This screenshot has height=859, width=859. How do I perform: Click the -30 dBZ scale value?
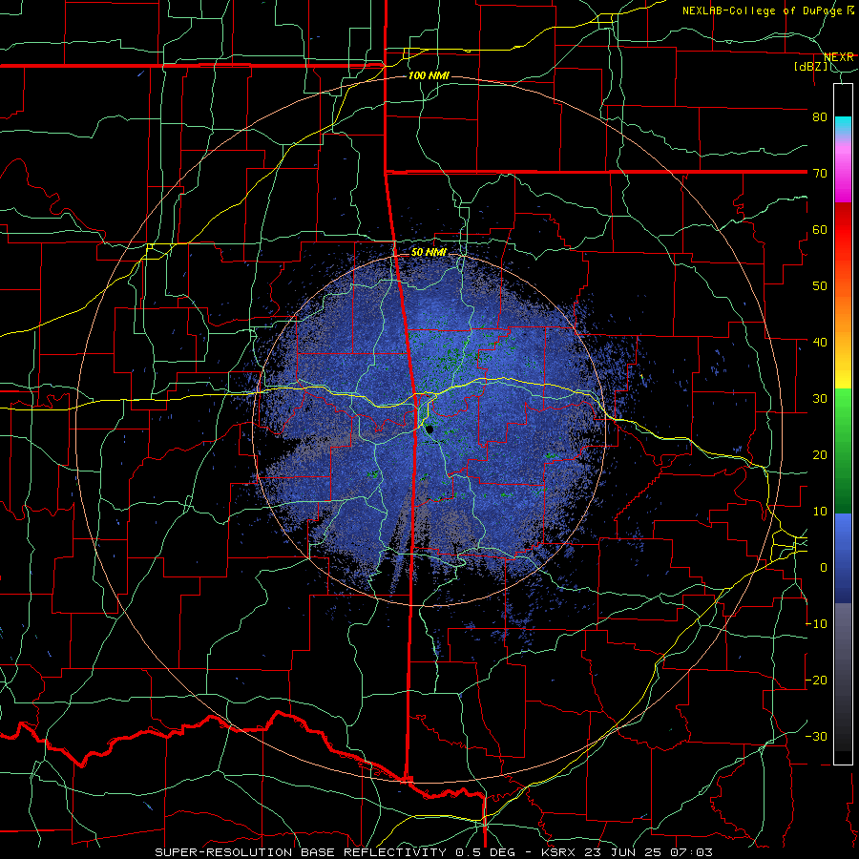[x=816, y=736]
